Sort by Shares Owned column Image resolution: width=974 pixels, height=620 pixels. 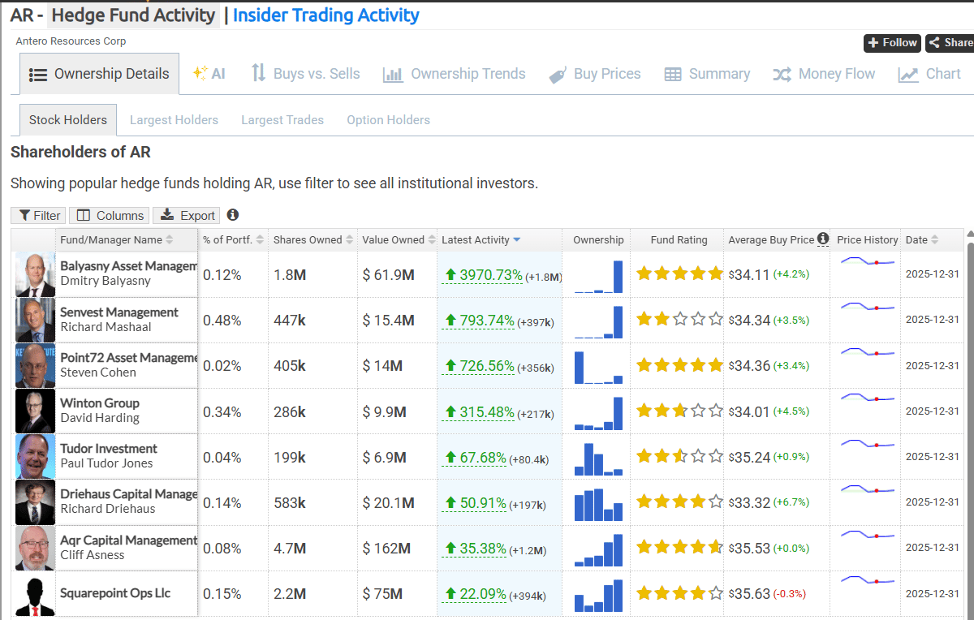(313, 239)
